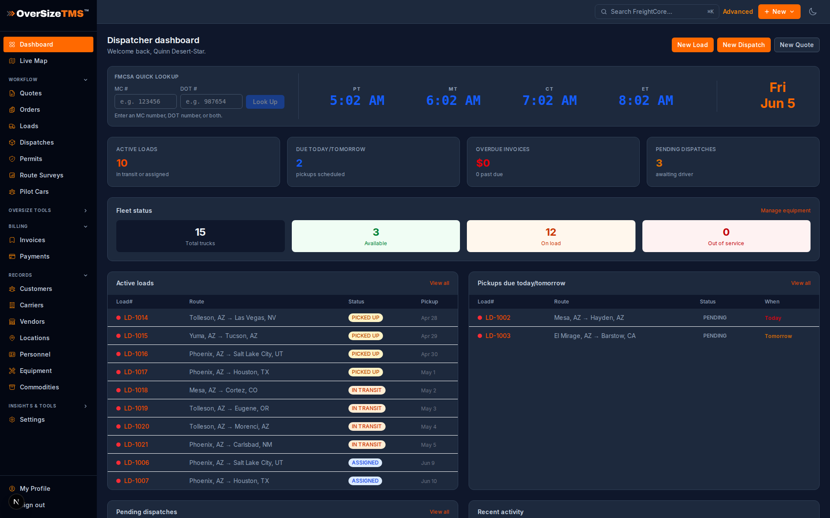The width and height of the screenshot is (830, 518).
Task: Open the New dropdown menu
Action: pyautogui.click(x=779, y=12)
